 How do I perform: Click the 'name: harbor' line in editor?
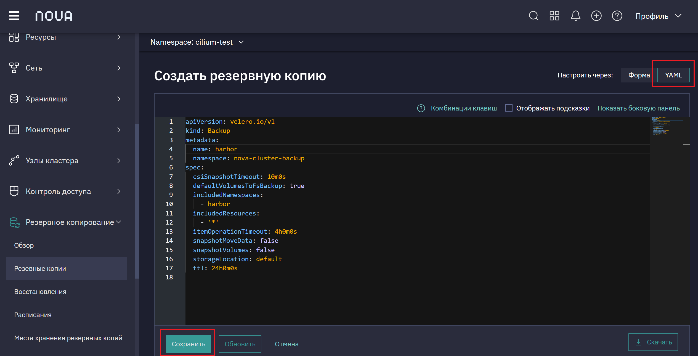click(x=215, y=149)
